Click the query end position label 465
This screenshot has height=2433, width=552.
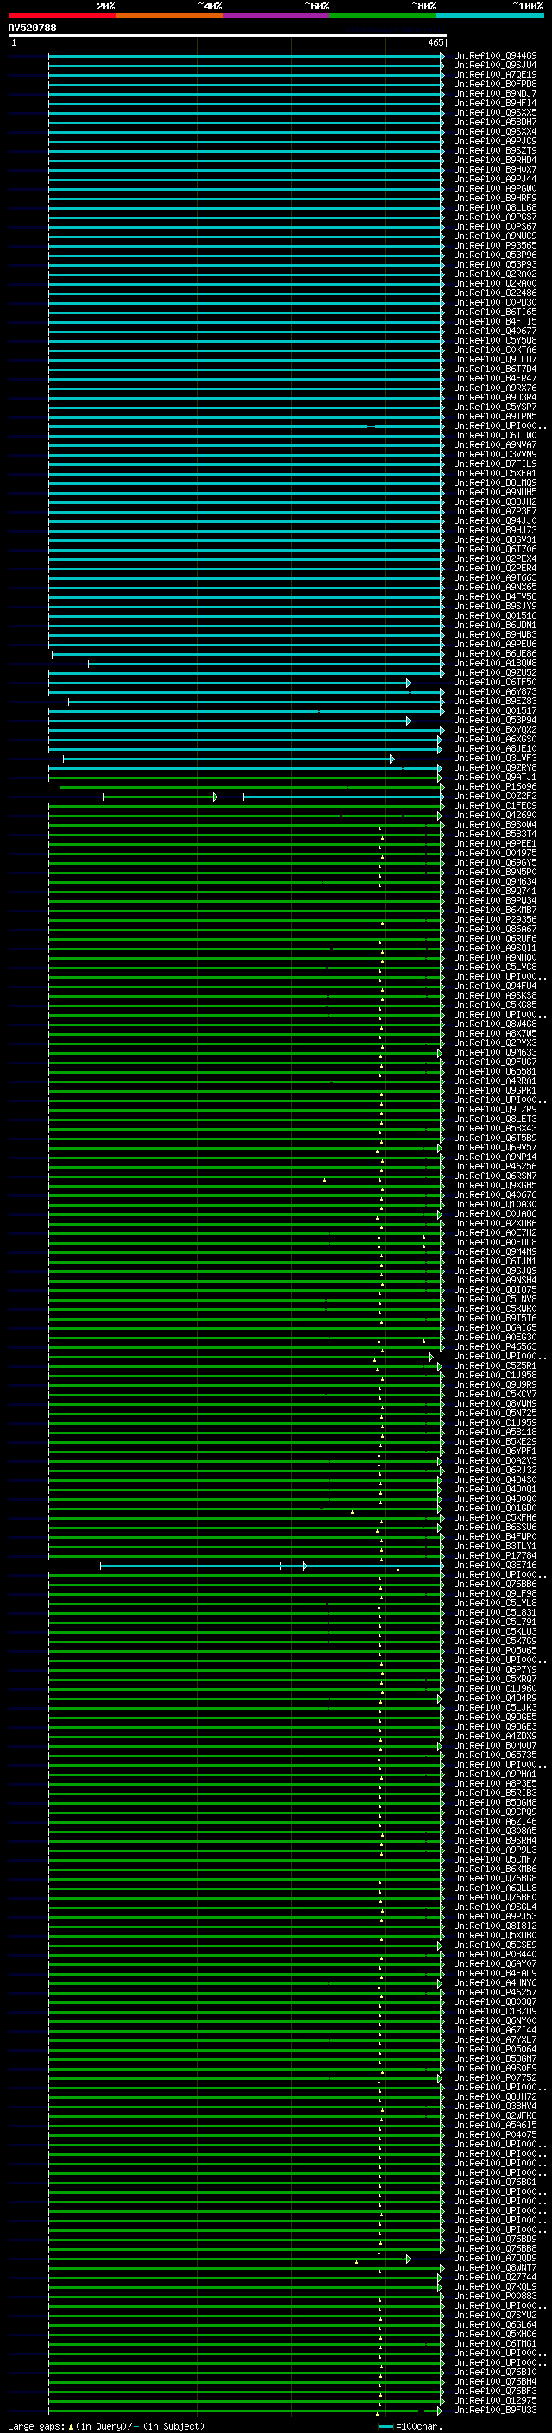[435, 42]
